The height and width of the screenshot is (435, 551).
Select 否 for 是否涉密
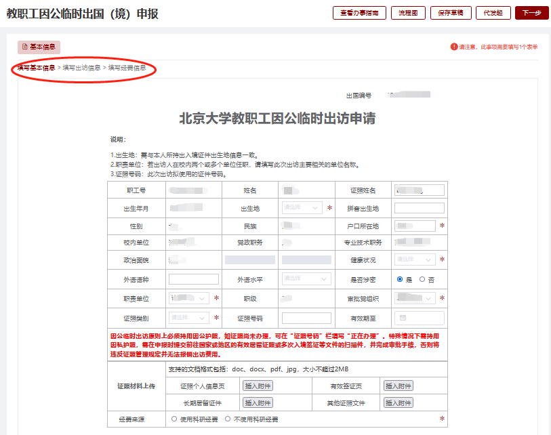tap(422, 279)
